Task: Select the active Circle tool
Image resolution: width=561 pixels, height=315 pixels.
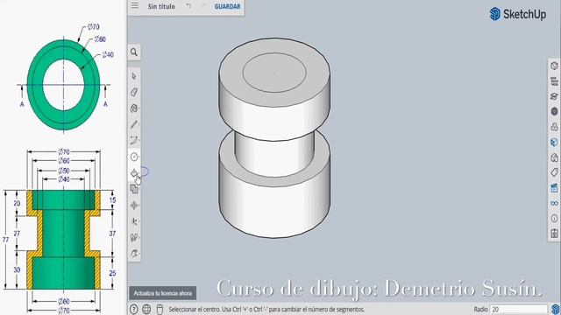Action: pos(134,157)
